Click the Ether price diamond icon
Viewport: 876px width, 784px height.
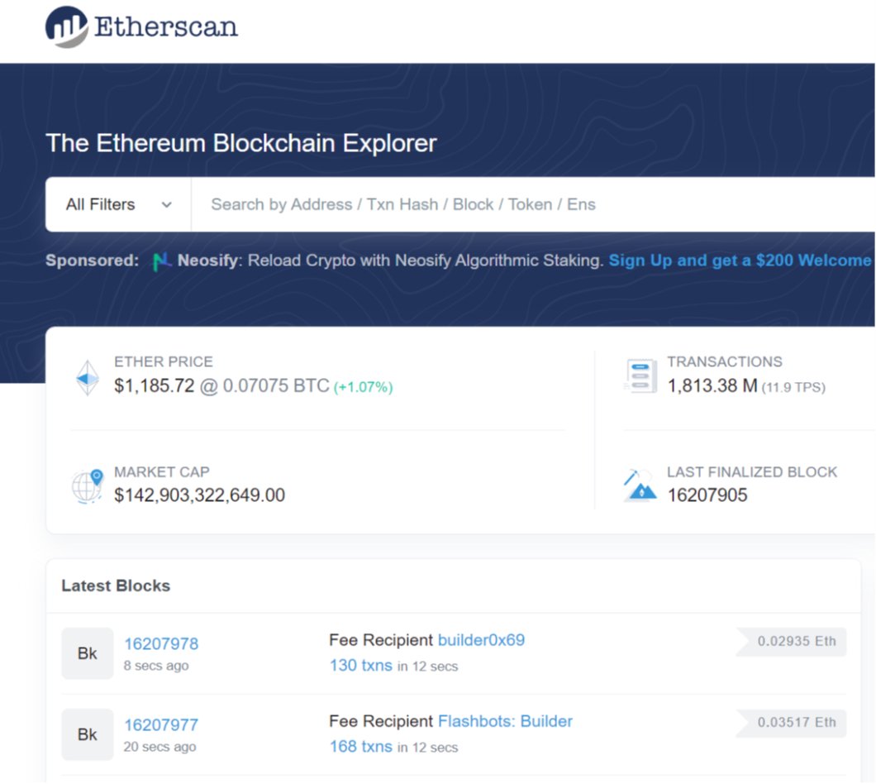[87, 378]
